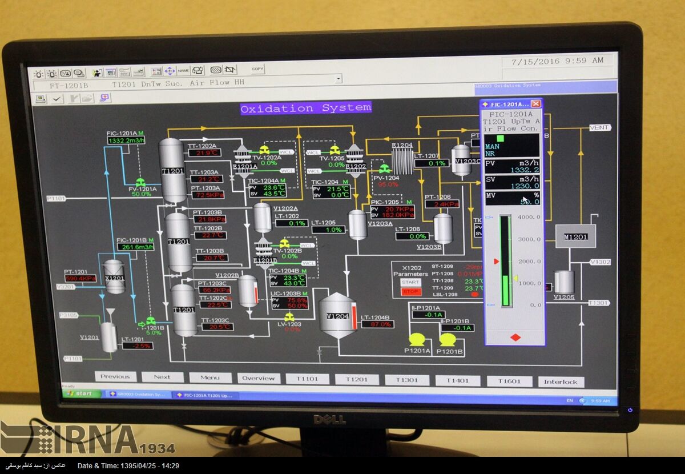Open the Overview page button
Viewport: 685px width, 474px height.
point(259,378)
